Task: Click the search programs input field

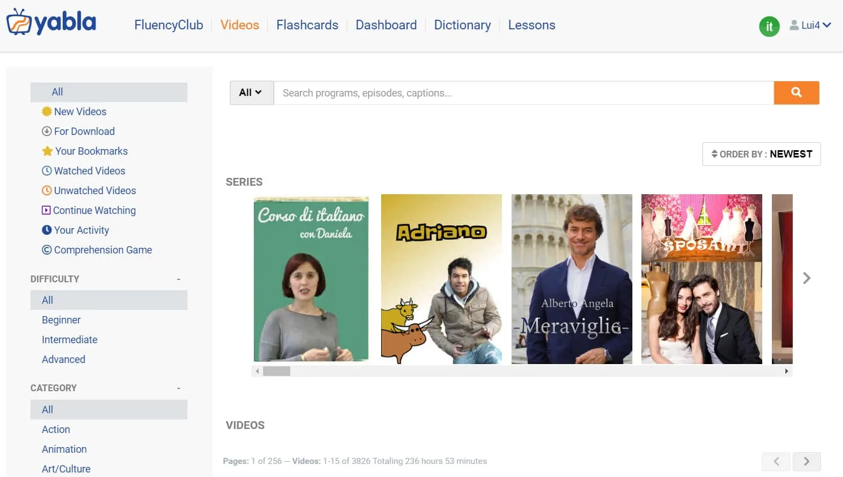Action: tap(523, 93)
